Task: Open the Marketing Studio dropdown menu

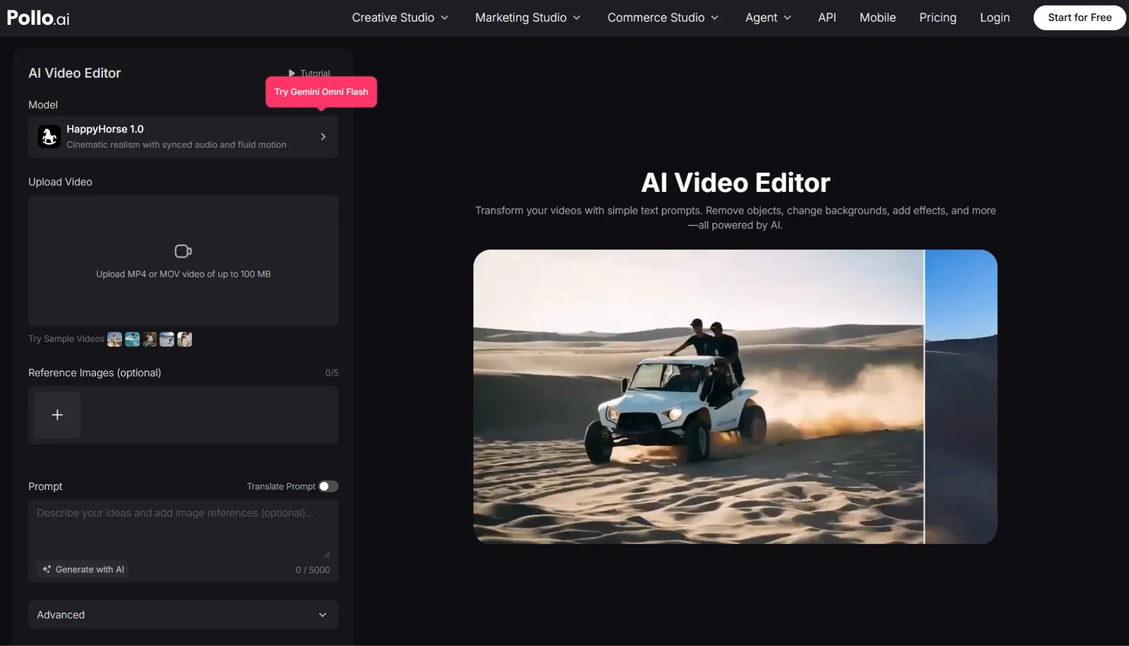Action: 528,18
